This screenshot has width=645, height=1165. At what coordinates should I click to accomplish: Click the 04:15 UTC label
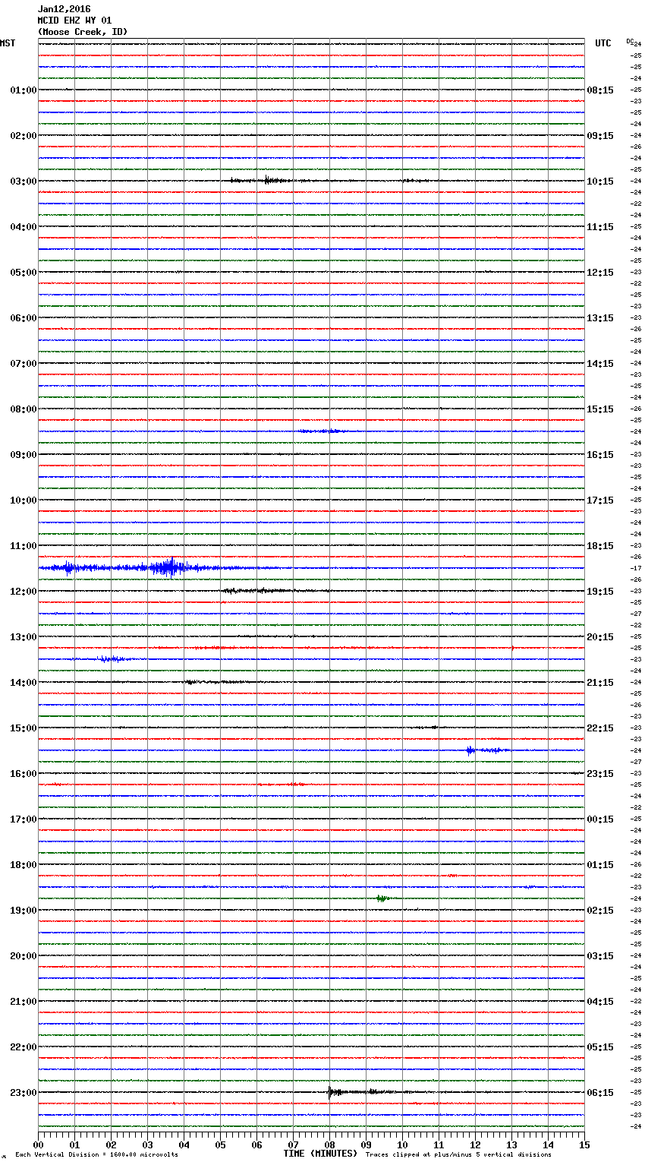pyautogui.click(x=600, y=1002)
